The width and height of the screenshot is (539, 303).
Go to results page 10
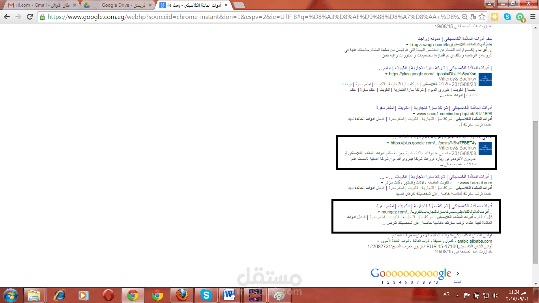click(436, 282)
